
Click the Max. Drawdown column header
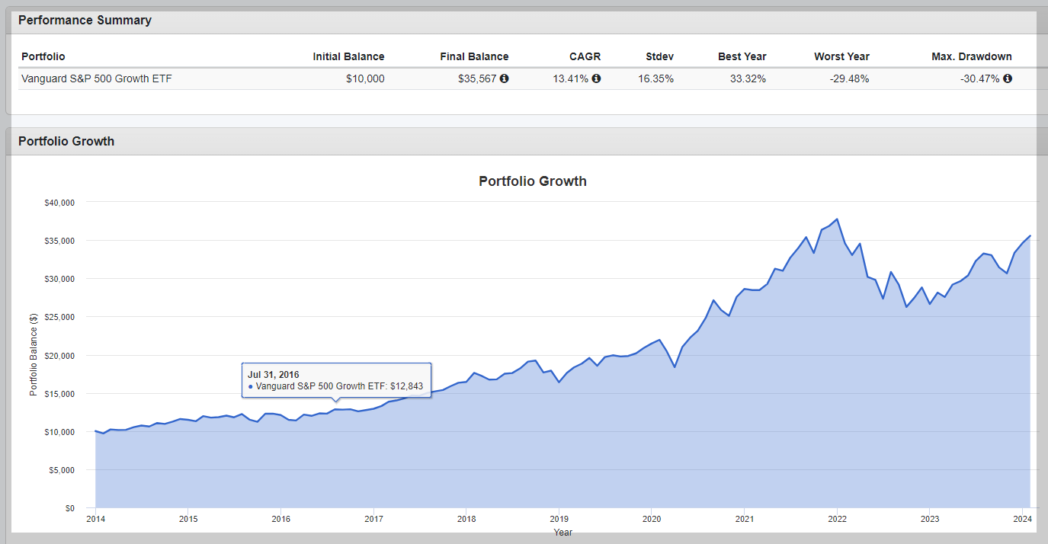coord(972,56)
